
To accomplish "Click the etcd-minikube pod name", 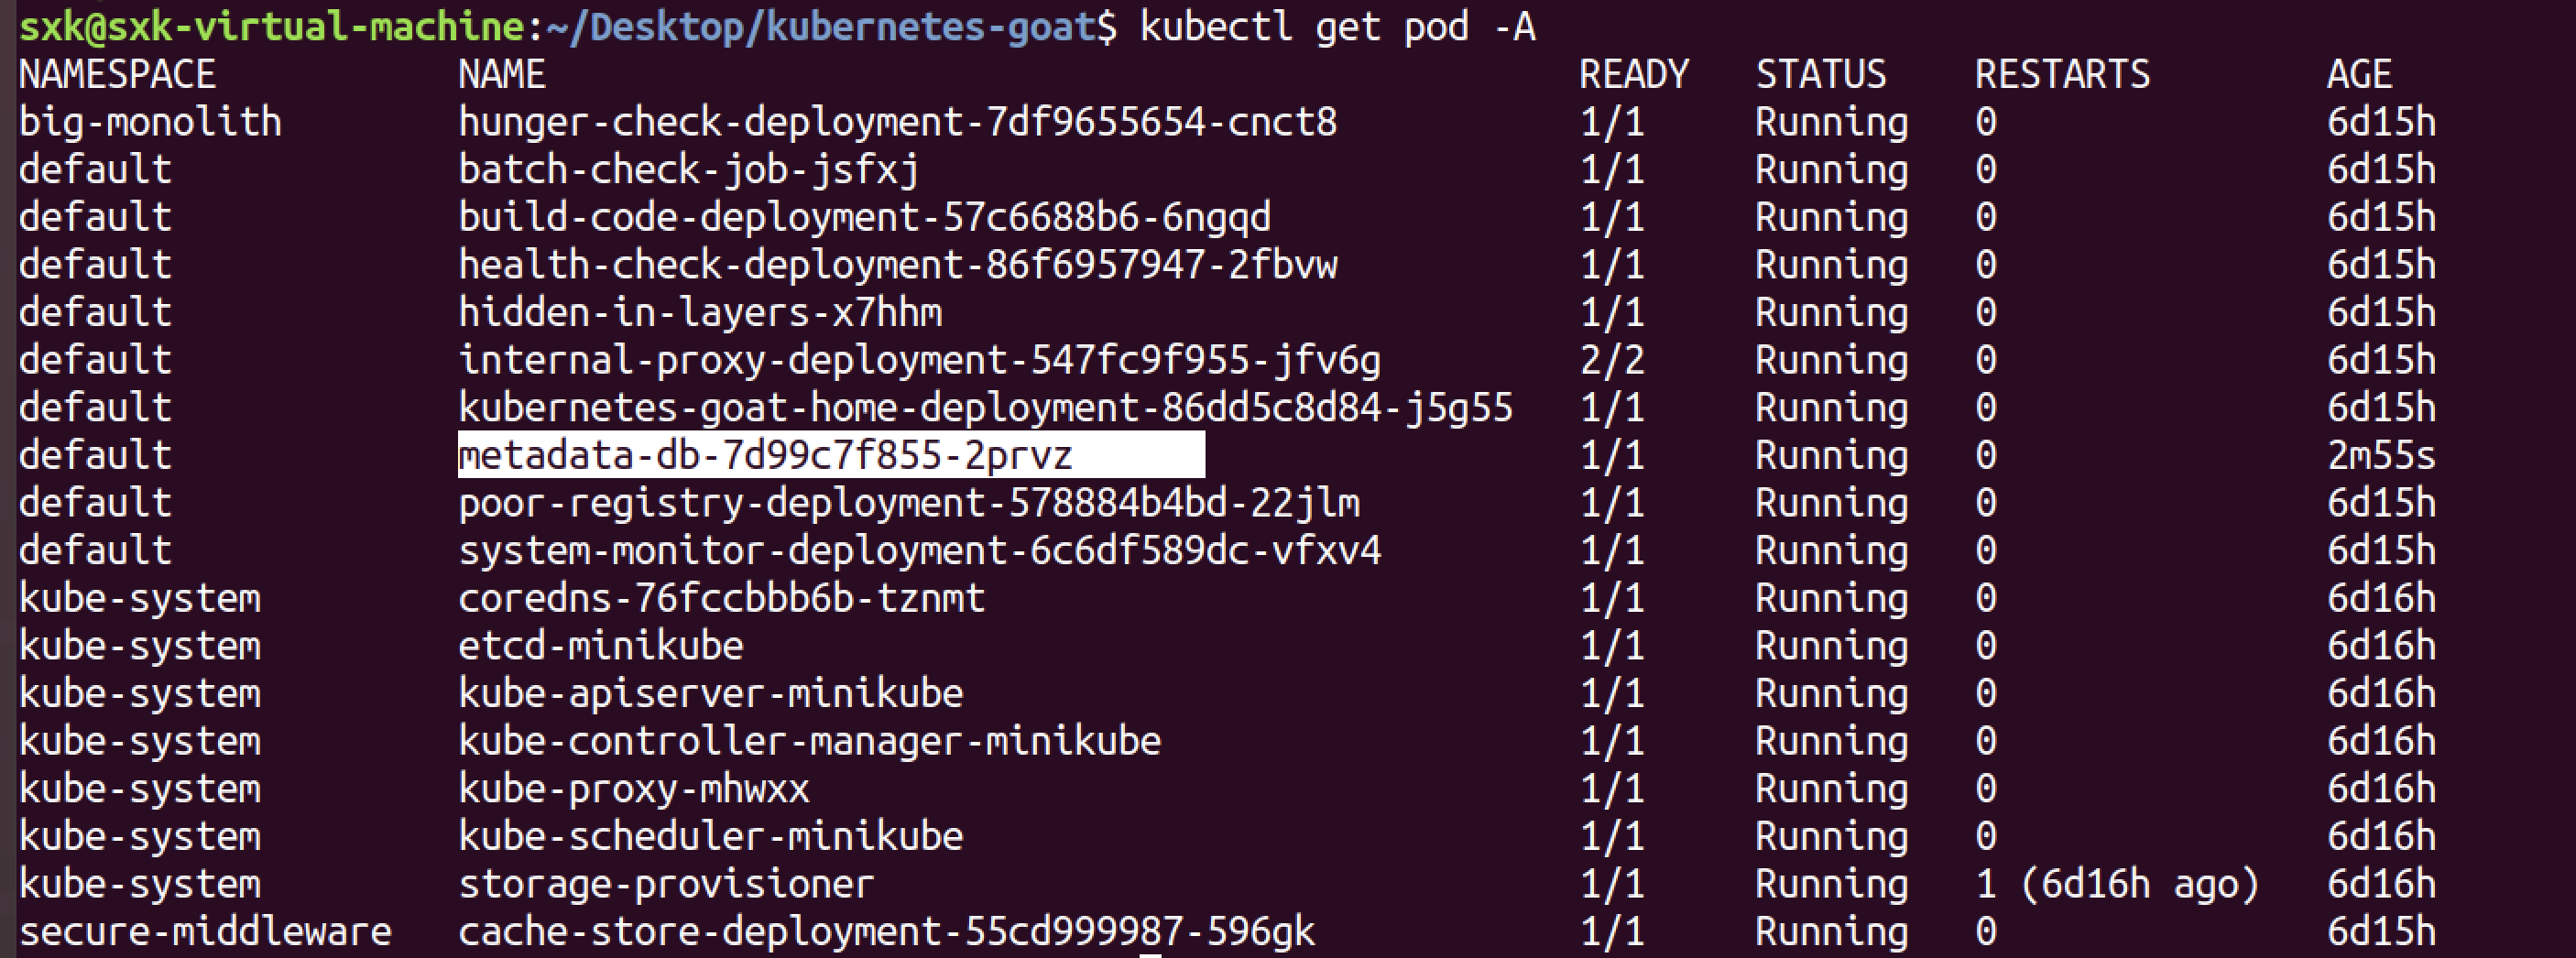I will (600, 646).
